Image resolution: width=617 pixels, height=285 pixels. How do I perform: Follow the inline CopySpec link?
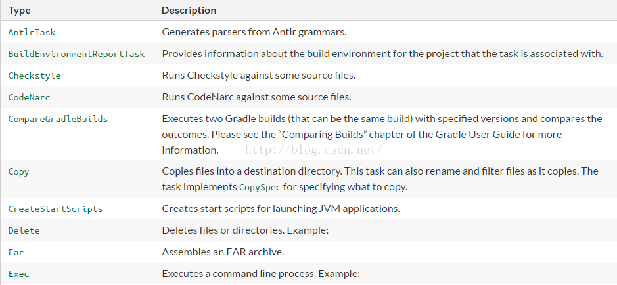click(x=260, y=187)
